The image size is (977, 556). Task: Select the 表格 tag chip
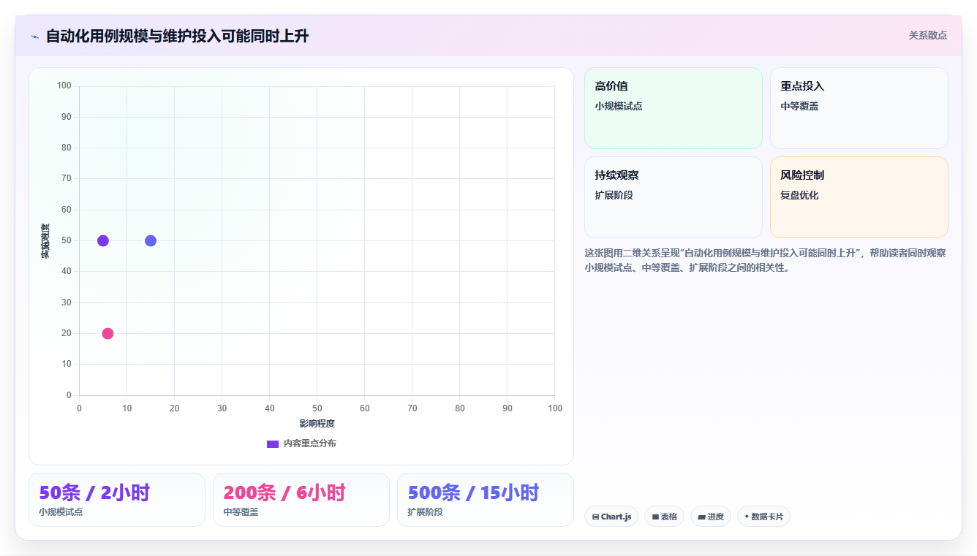point(665,517)
